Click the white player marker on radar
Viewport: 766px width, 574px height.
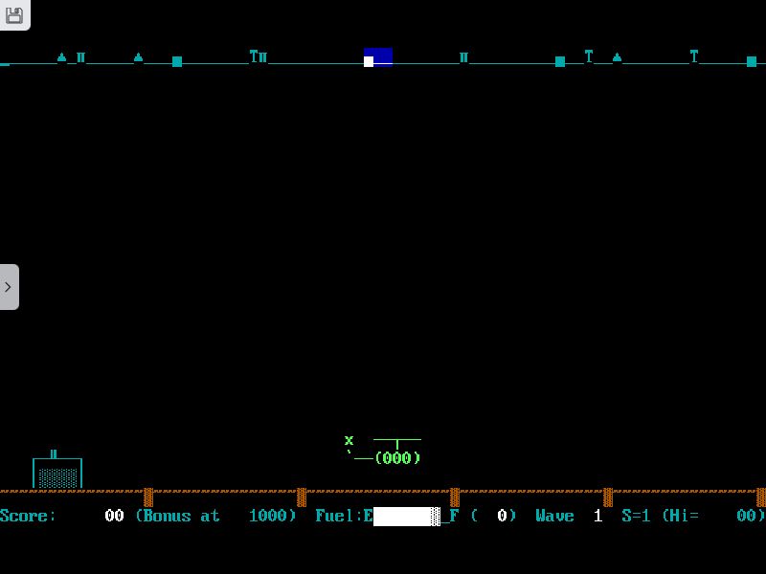pyautogui.click(x=369, y=61)
